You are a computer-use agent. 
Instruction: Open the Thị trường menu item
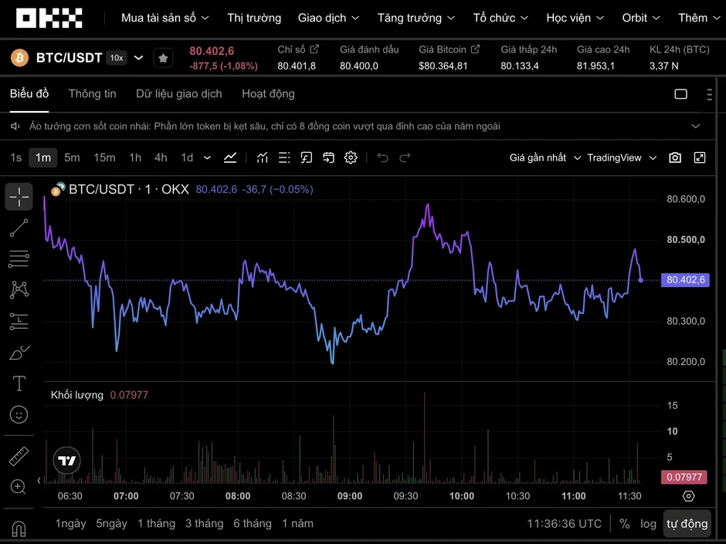click(254, 18)
